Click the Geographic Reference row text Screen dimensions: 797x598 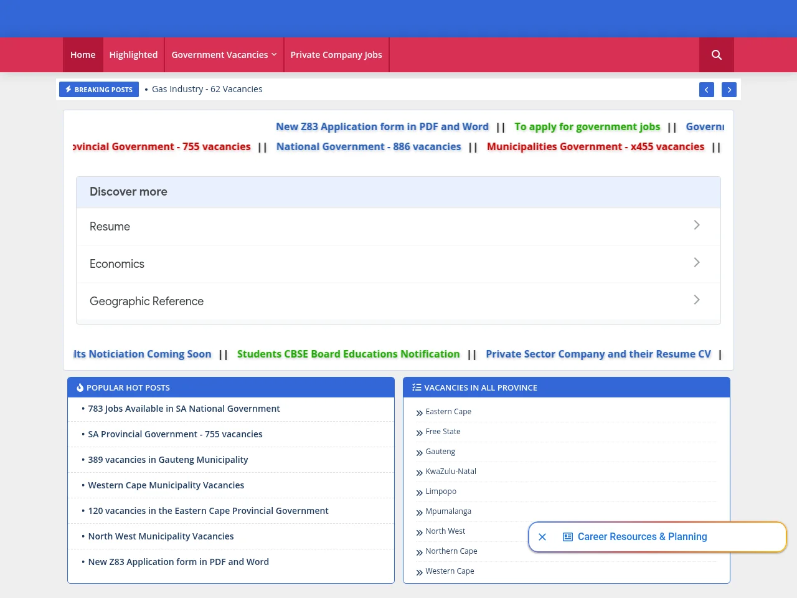(146, 301)
